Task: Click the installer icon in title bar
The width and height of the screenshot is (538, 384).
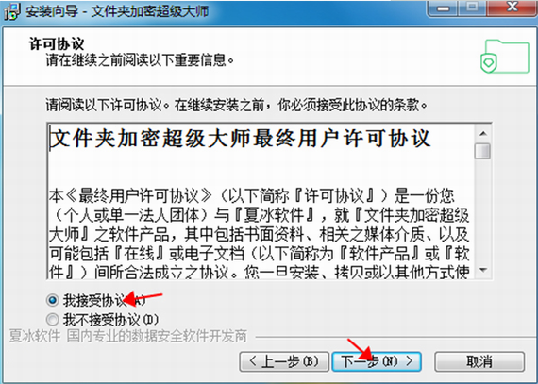Action: pyautogui.click(x=12, y=12)
